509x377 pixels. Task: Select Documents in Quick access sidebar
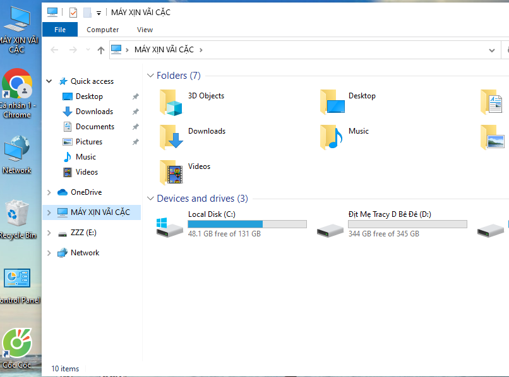tap(95, 127)
